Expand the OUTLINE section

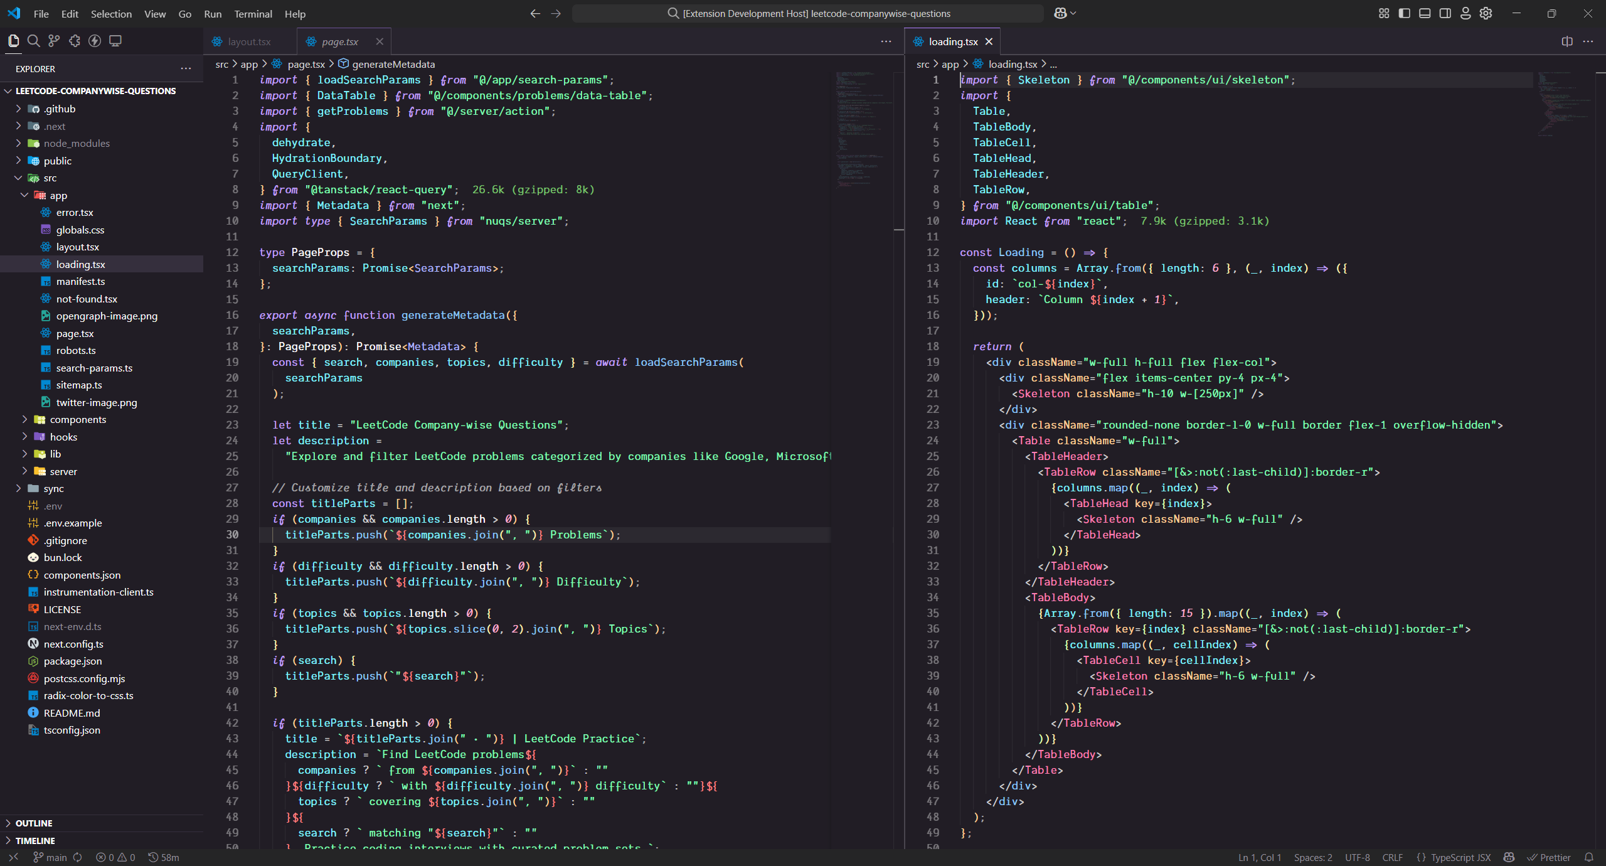pyautogui.click(x=34, y=823)
